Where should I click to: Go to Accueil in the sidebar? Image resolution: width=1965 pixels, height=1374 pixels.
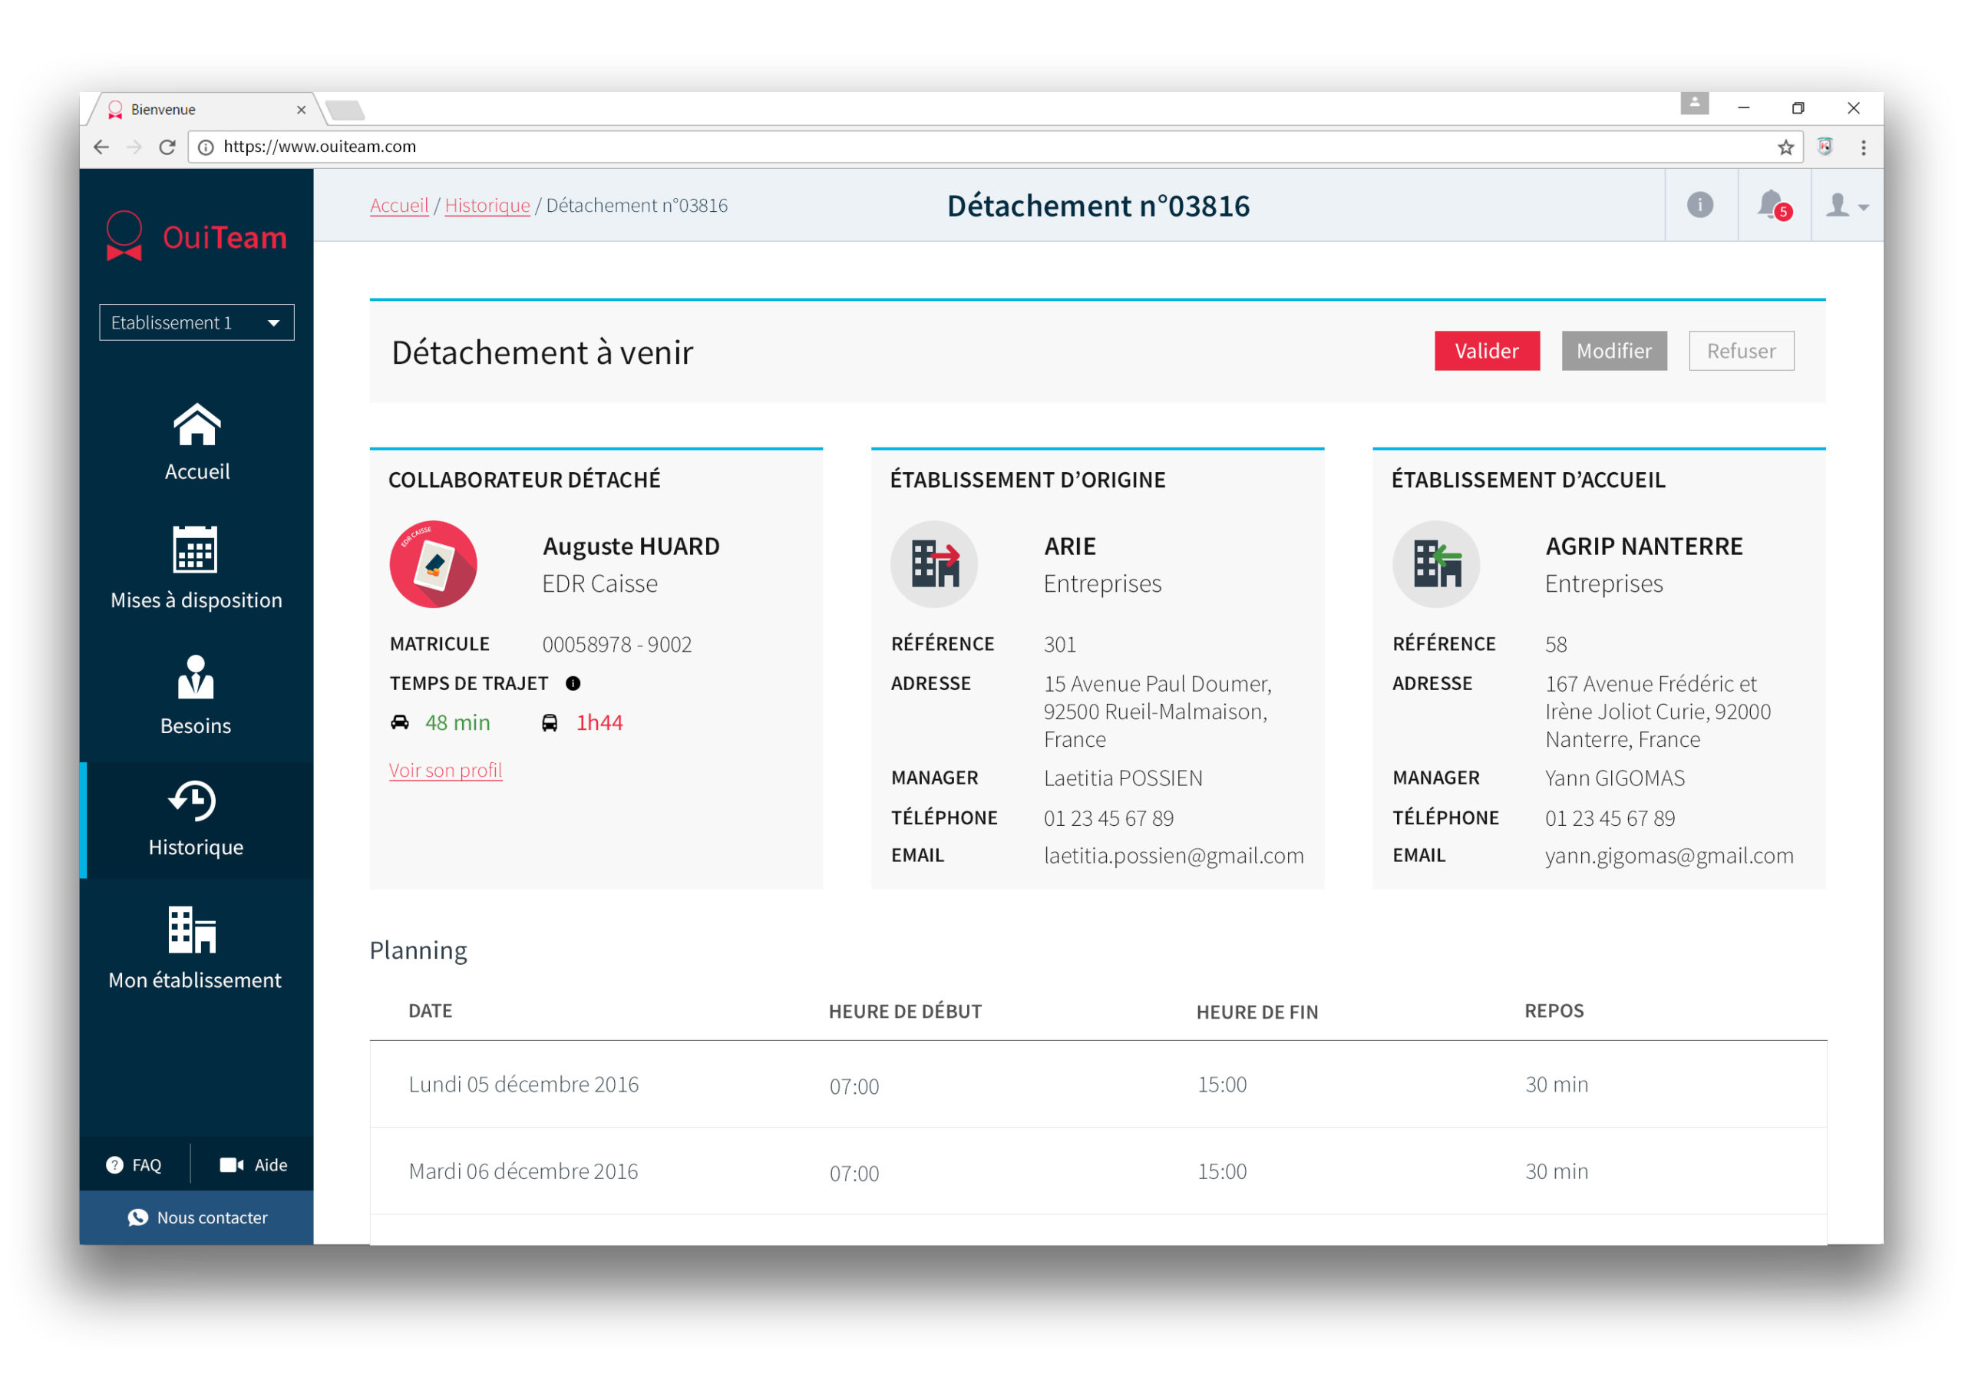[196, 443]
